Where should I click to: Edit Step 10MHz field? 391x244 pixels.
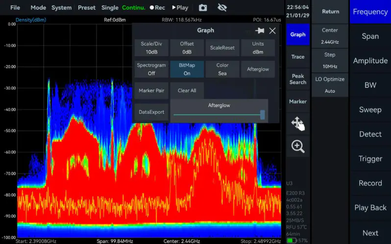pyautogui.click(x=330, y=60)
